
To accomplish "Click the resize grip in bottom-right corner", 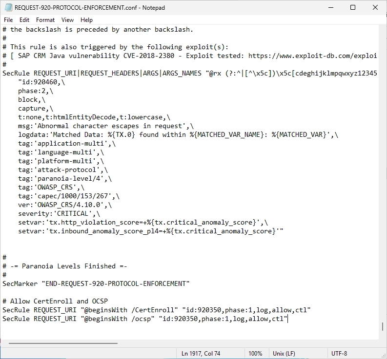I will tap(383, 355).
